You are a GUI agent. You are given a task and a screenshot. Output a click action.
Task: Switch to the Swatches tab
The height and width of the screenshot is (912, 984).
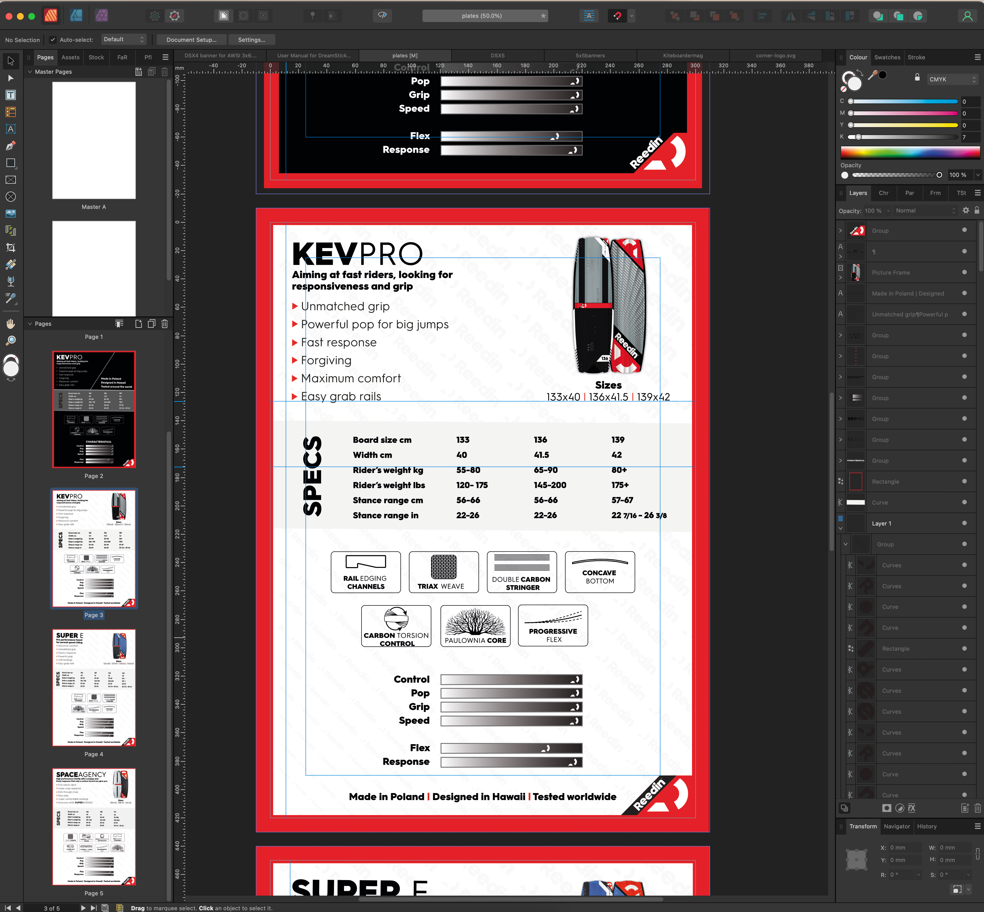887,57
